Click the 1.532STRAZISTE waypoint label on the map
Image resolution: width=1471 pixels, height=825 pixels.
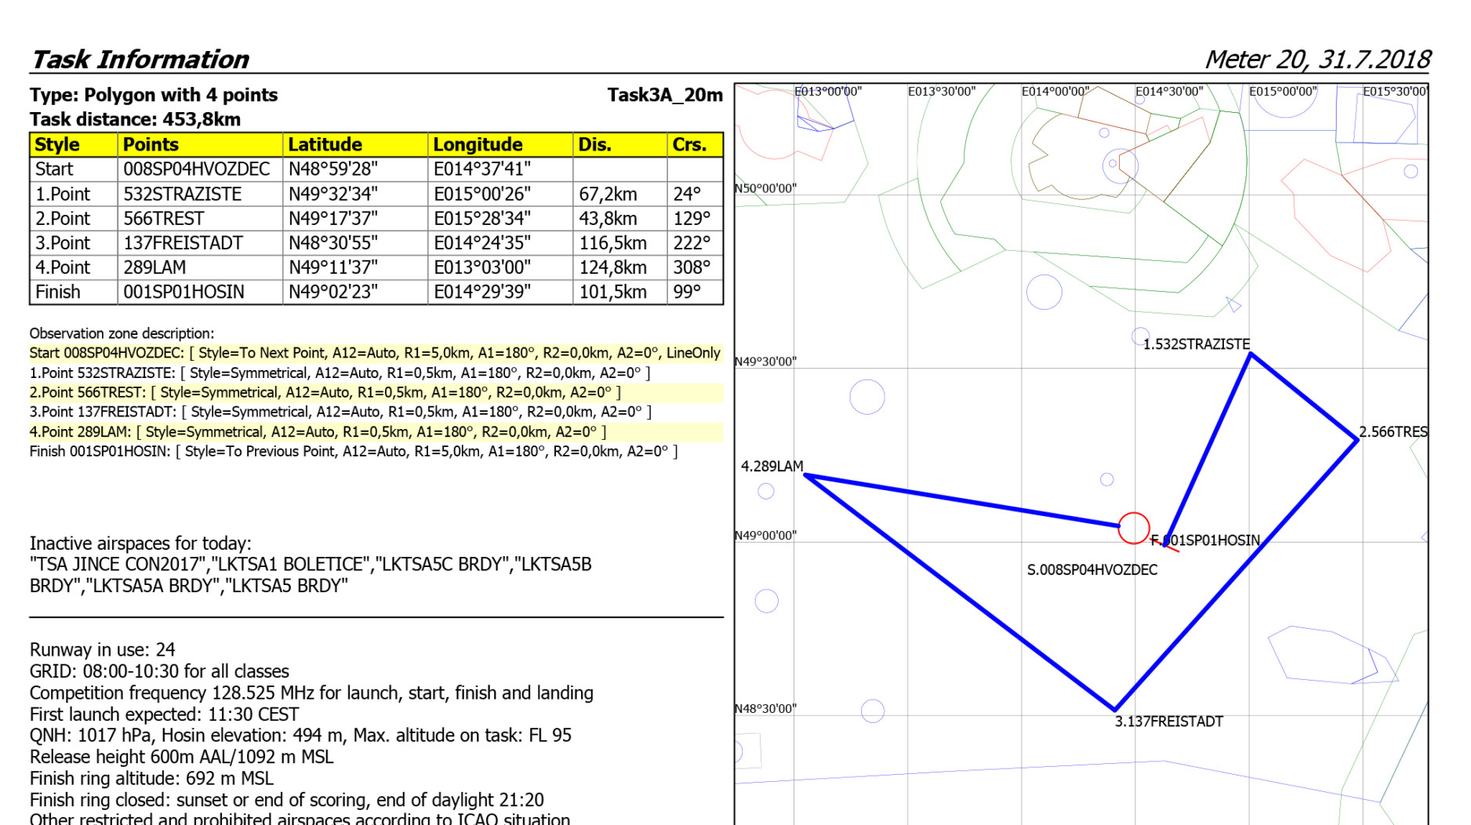pos(1196,344)
